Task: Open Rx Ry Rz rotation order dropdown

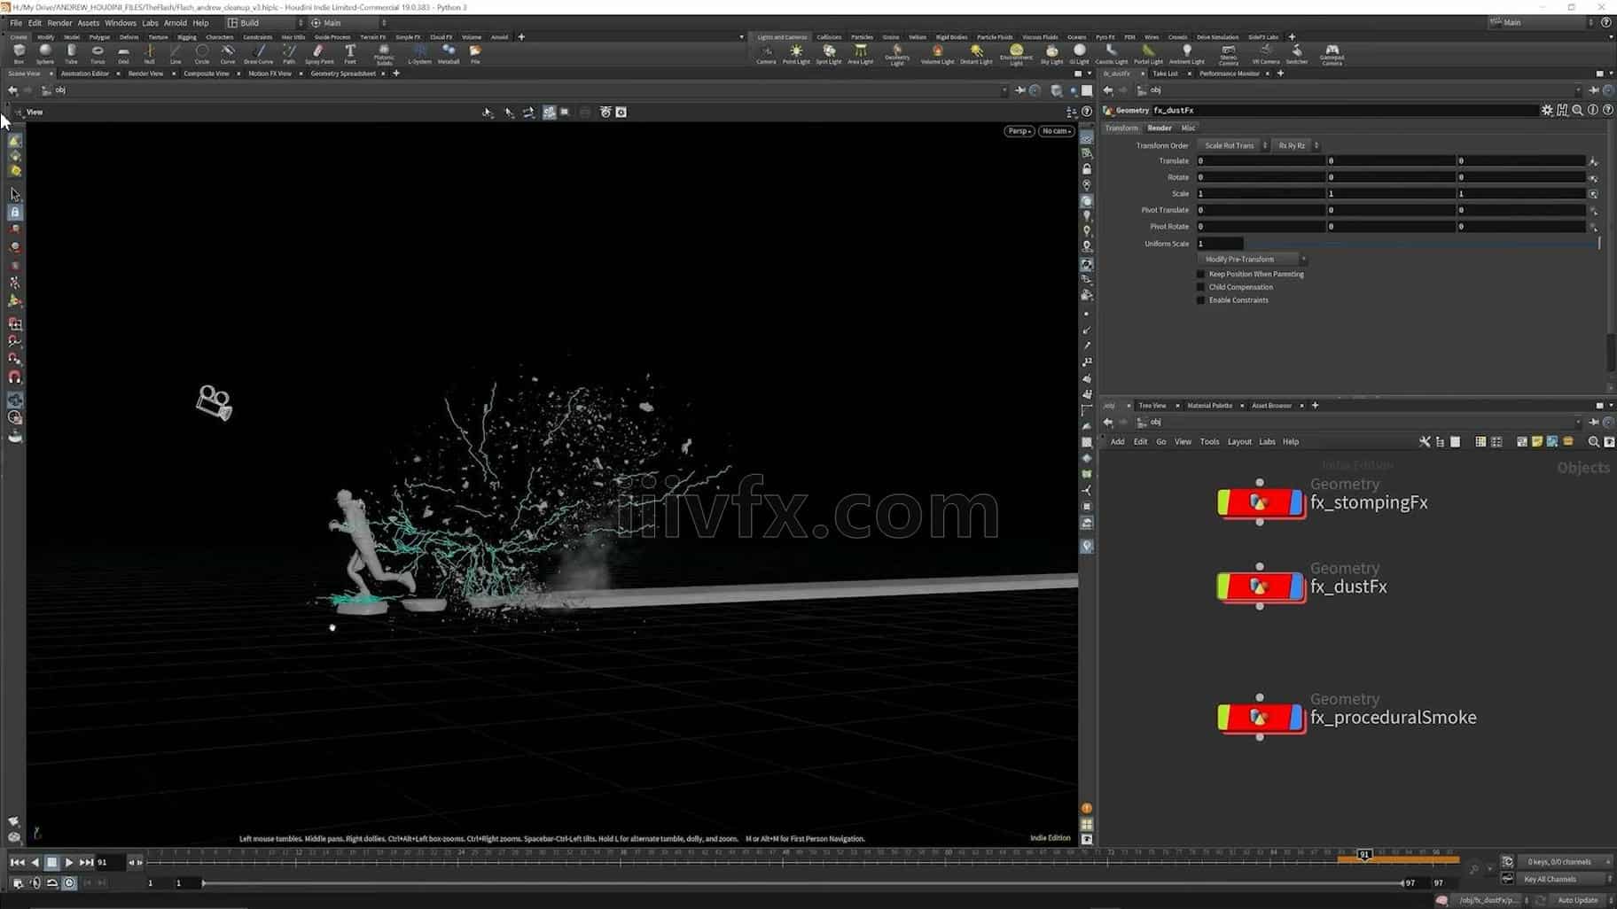Action: tap(1296, 145)
